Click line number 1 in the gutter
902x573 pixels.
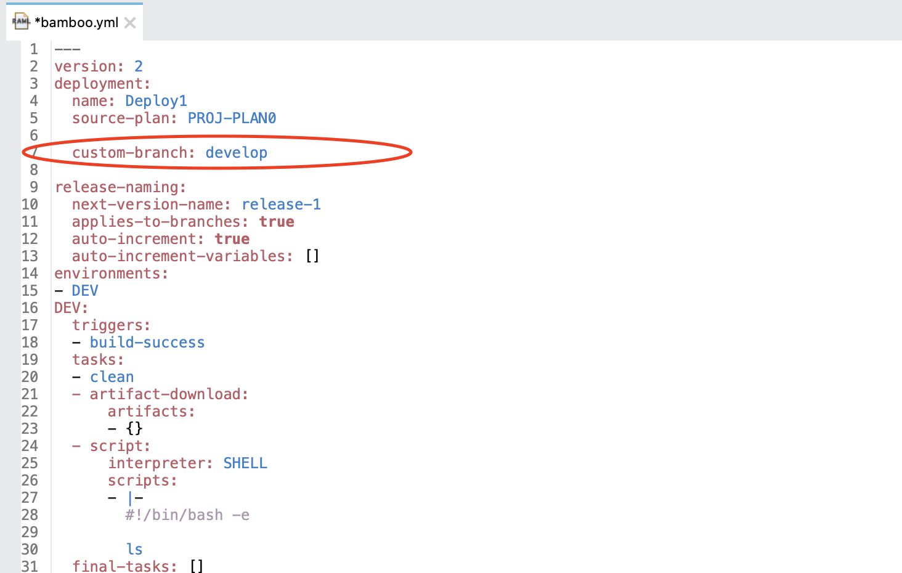point(34,49)
